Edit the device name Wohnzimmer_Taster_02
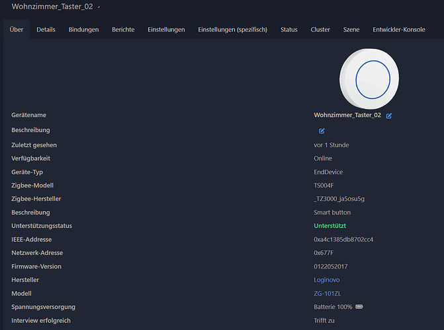The height and width of the screenshot is (330, 444). [389, 115]
